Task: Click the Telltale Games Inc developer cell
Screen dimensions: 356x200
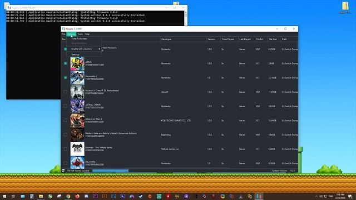Action: coord(170,149)
